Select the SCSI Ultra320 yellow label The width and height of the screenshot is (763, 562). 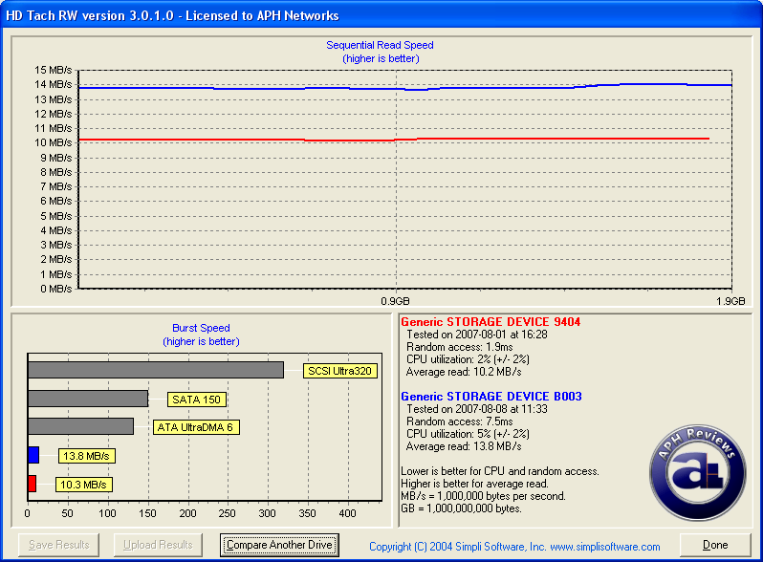(341, 371)
